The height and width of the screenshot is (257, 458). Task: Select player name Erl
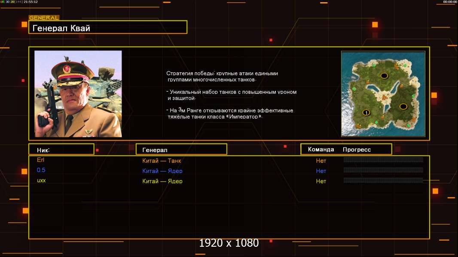(41, 160)
